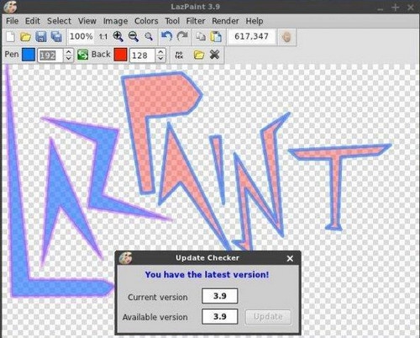Open the Render menu

click(x=225, y=21)
